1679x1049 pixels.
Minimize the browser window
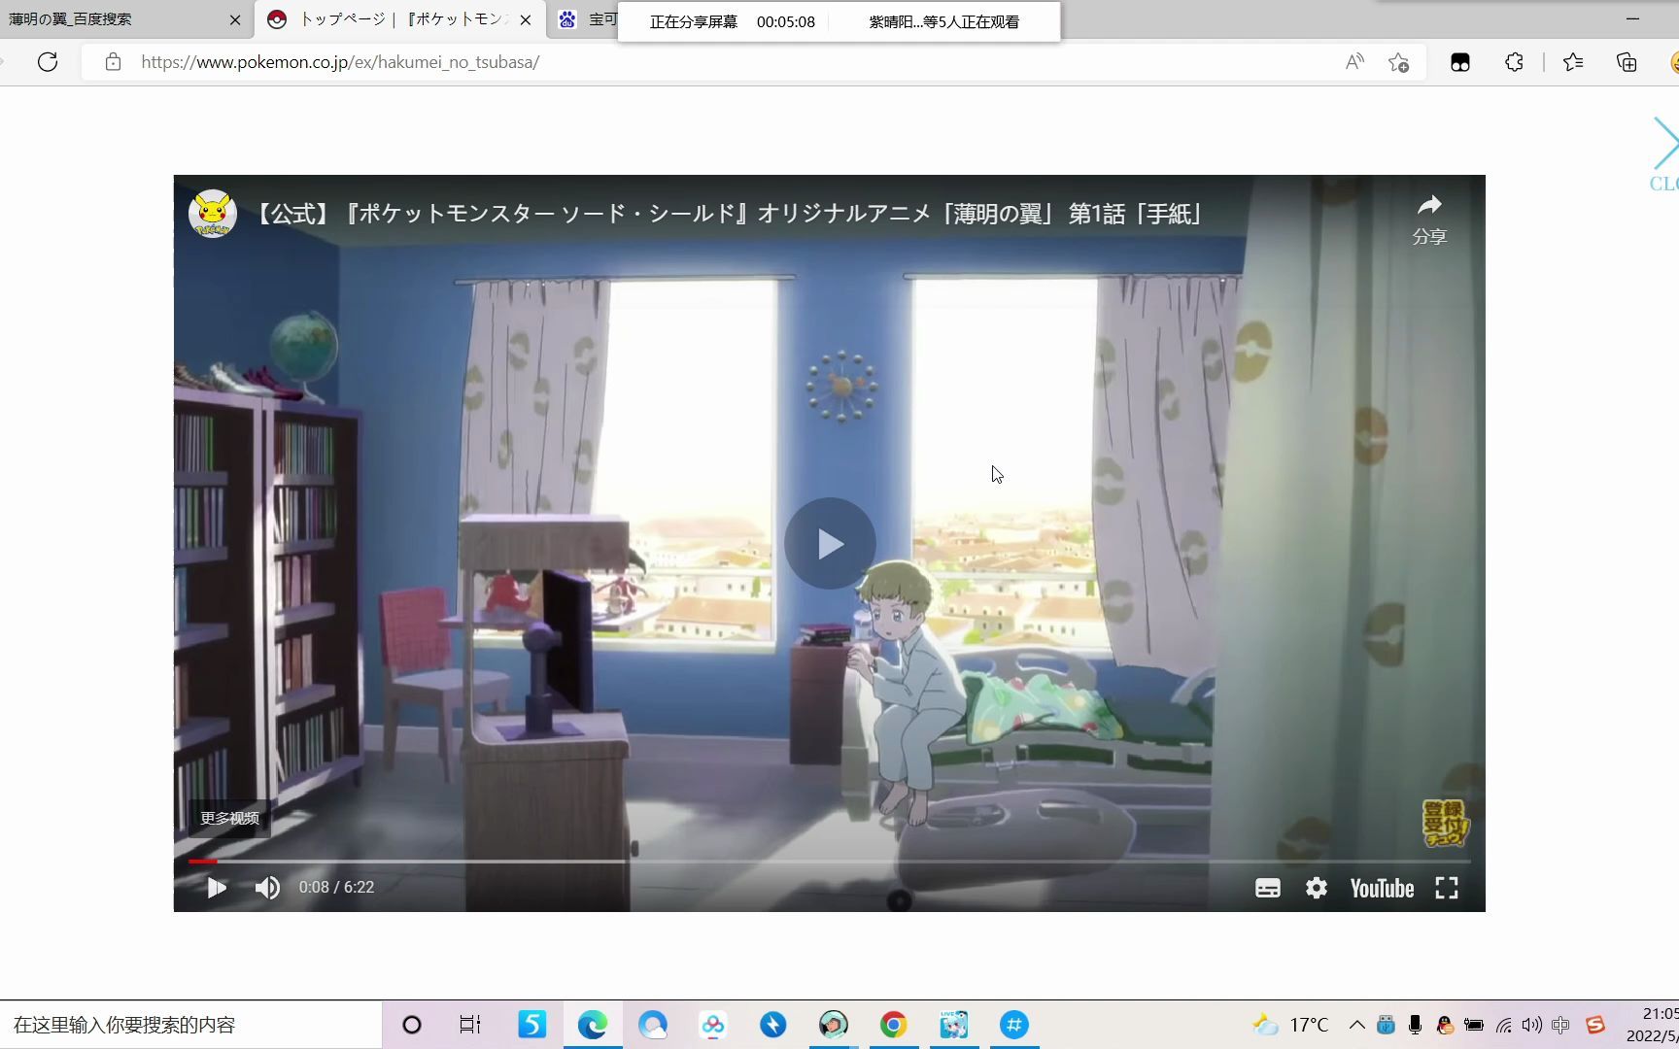pos(1632,18)
